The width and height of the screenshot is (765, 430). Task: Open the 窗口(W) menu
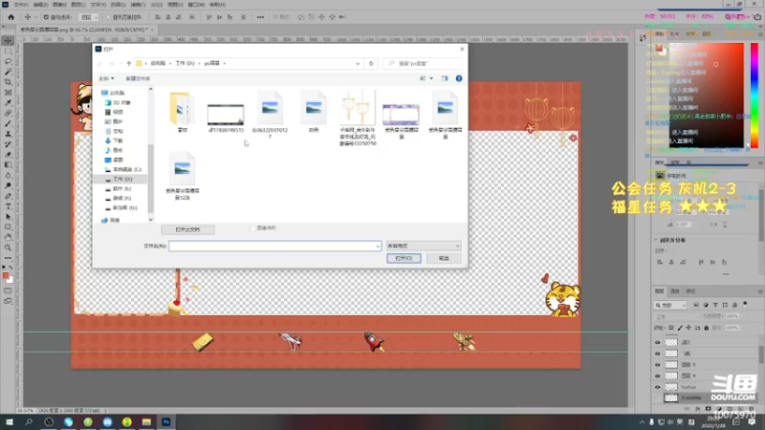pos(196,5)
